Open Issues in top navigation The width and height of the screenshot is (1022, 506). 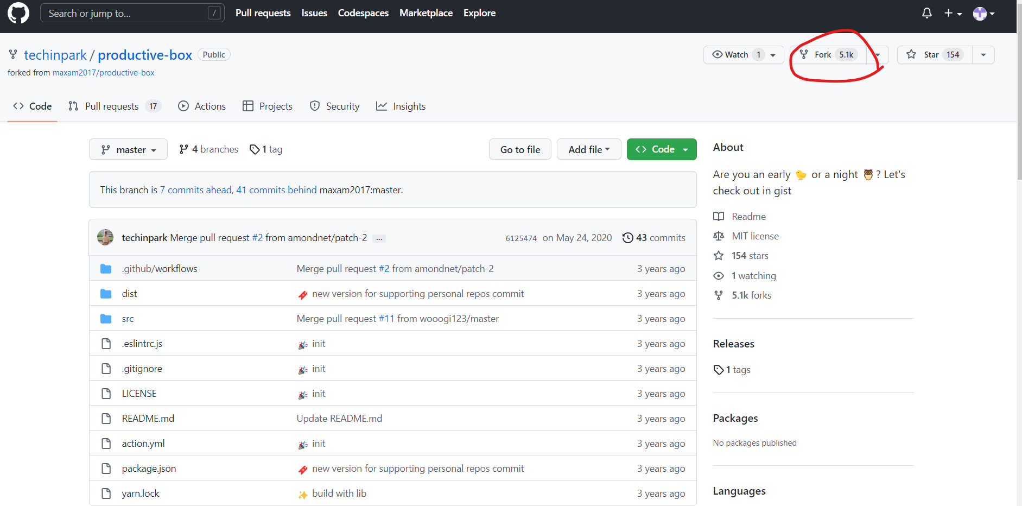coord(314,13)
